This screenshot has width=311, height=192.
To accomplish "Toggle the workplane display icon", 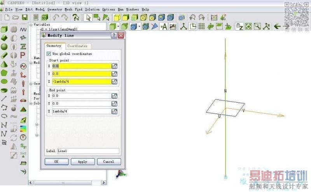I will pos(192,26).
